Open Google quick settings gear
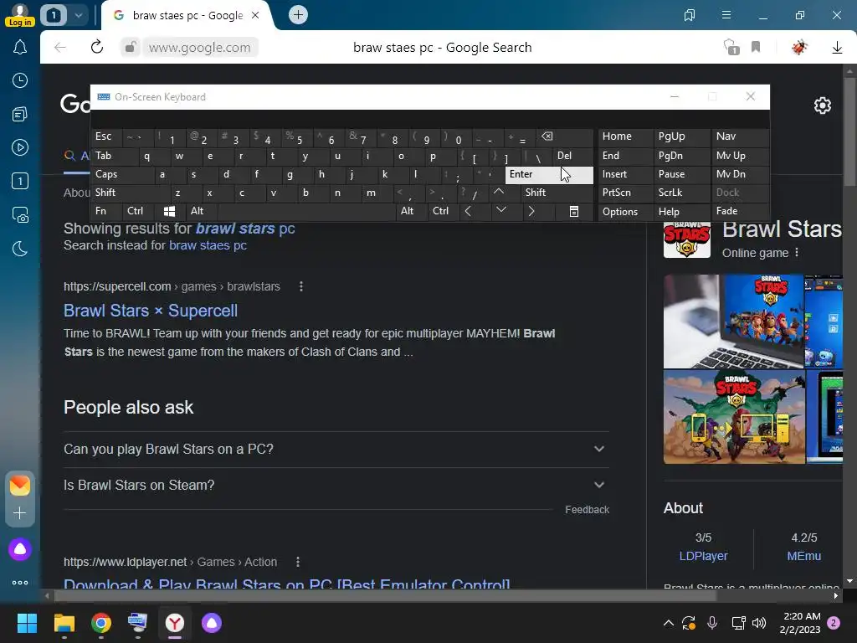The image size is (857, 643). (823, 105)
